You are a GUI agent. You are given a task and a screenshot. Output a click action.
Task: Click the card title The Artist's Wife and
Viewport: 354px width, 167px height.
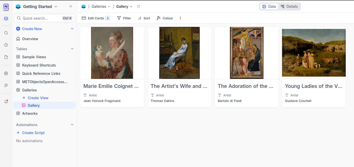(x=179, y=86)
